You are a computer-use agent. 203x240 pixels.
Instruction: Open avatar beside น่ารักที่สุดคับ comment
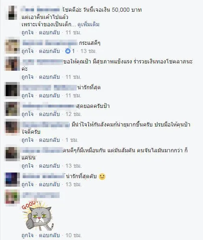13,179
